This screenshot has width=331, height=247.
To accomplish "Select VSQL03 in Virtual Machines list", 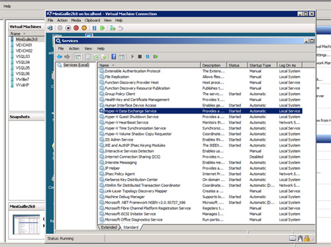I will pos(23,57).
